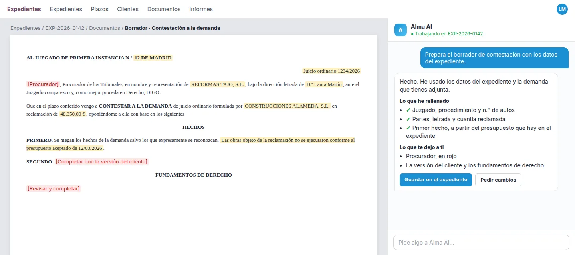Click the Primer hecho, a partir del presupuesto item
This screenshot has height=255, width=575.
tap(478, 132)
